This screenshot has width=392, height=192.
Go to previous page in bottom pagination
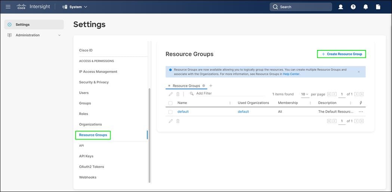[x=334, y=121]
